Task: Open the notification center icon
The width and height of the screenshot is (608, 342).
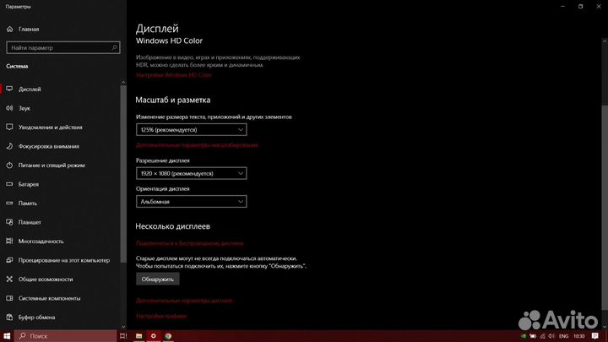Action: (x=594, y=336)
